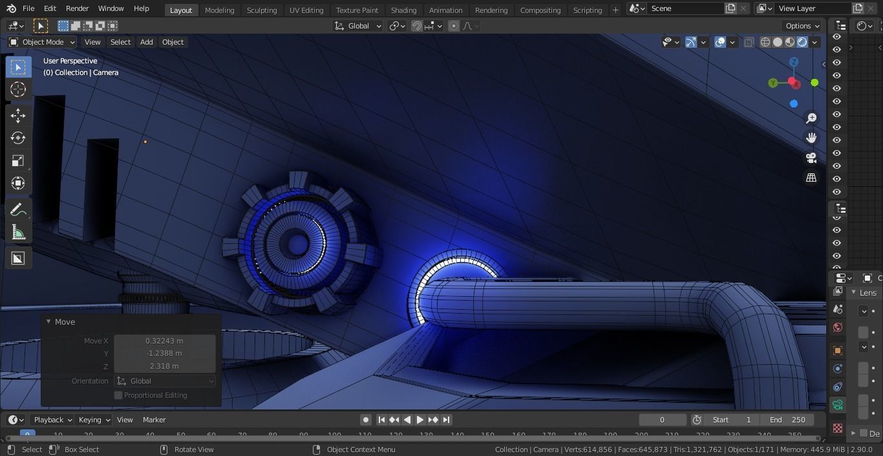Open the Options dropdown
The height and width of the screenshot is (456, 883).
click(x=802, y=26)
